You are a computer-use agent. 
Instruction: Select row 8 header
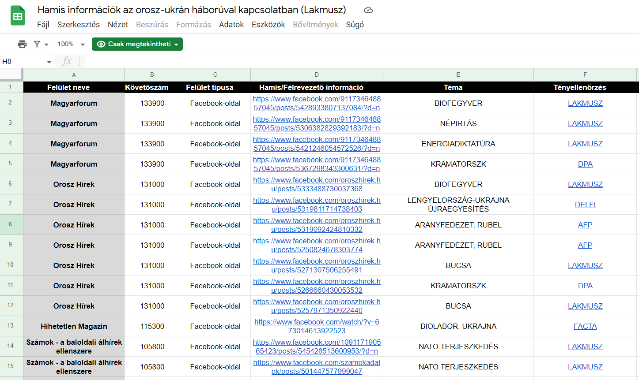point(11,224)
